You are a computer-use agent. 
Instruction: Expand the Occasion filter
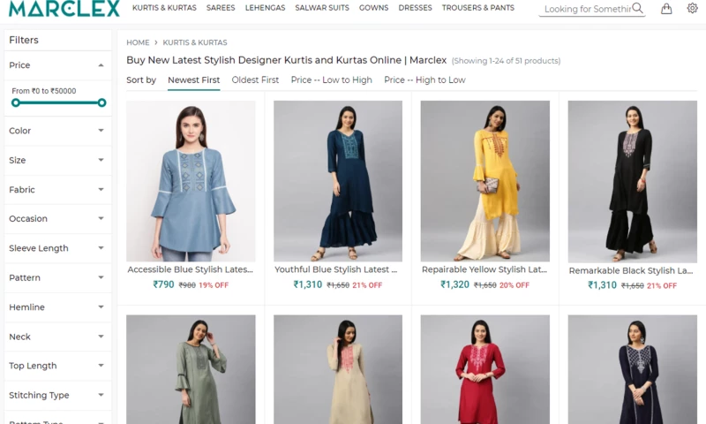pos(57,218)
